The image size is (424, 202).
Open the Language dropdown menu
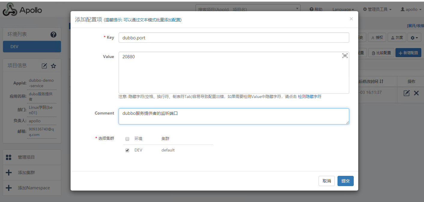point(343,10)
